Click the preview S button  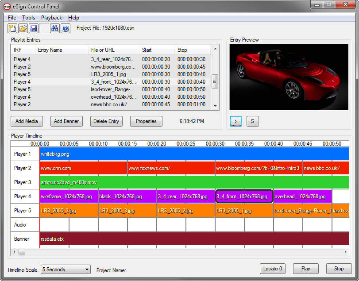[x=252, y=121]
